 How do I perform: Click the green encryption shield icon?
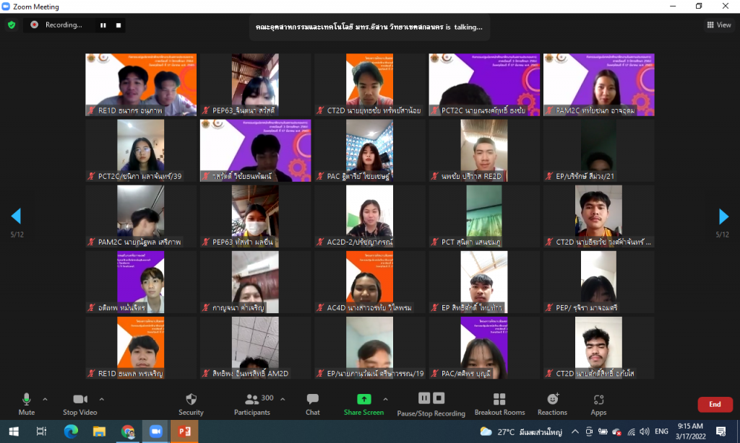[12, 25]
